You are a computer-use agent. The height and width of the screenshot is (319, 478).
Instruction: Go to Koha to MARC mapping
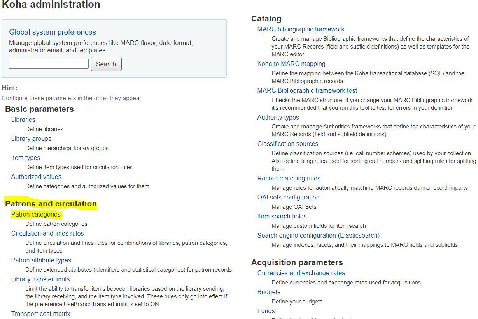(x=291, y=64)
